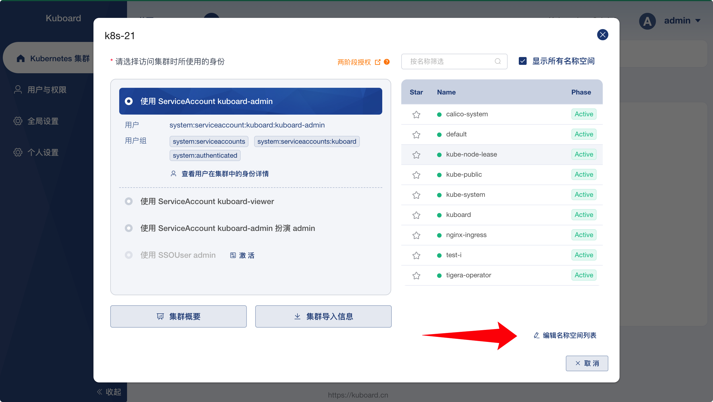Star the test-i namespace

click(x=416, y=255)
